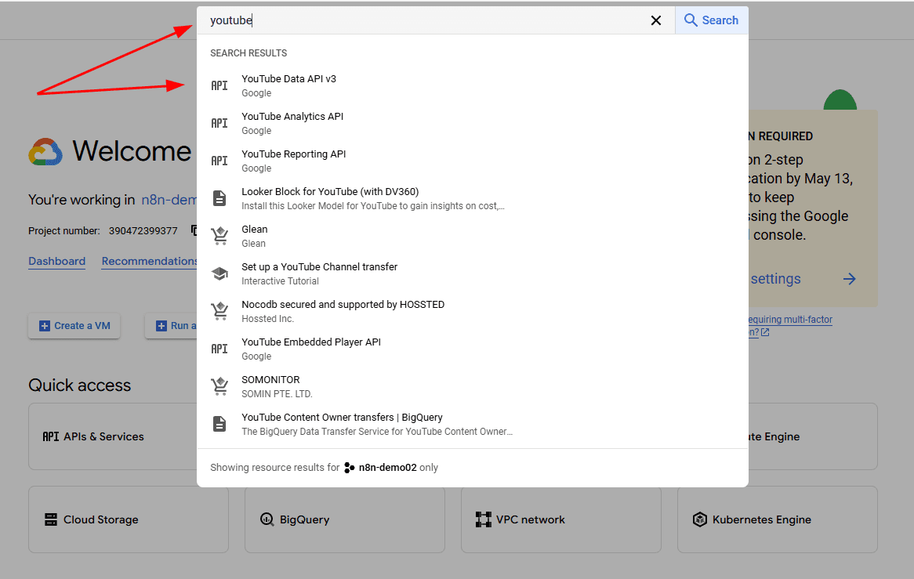This screenshot has height=579, width=914.
Task: Open the Recommendations link
Action: pyautogui.click(x=149, y=262)
